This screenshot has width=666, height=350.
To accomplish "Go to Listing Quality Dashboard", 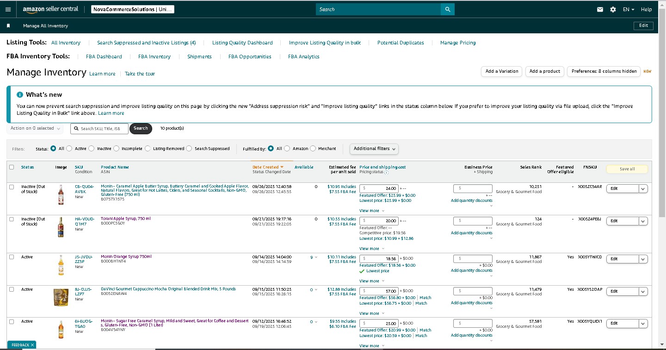I will pos(242,43).
